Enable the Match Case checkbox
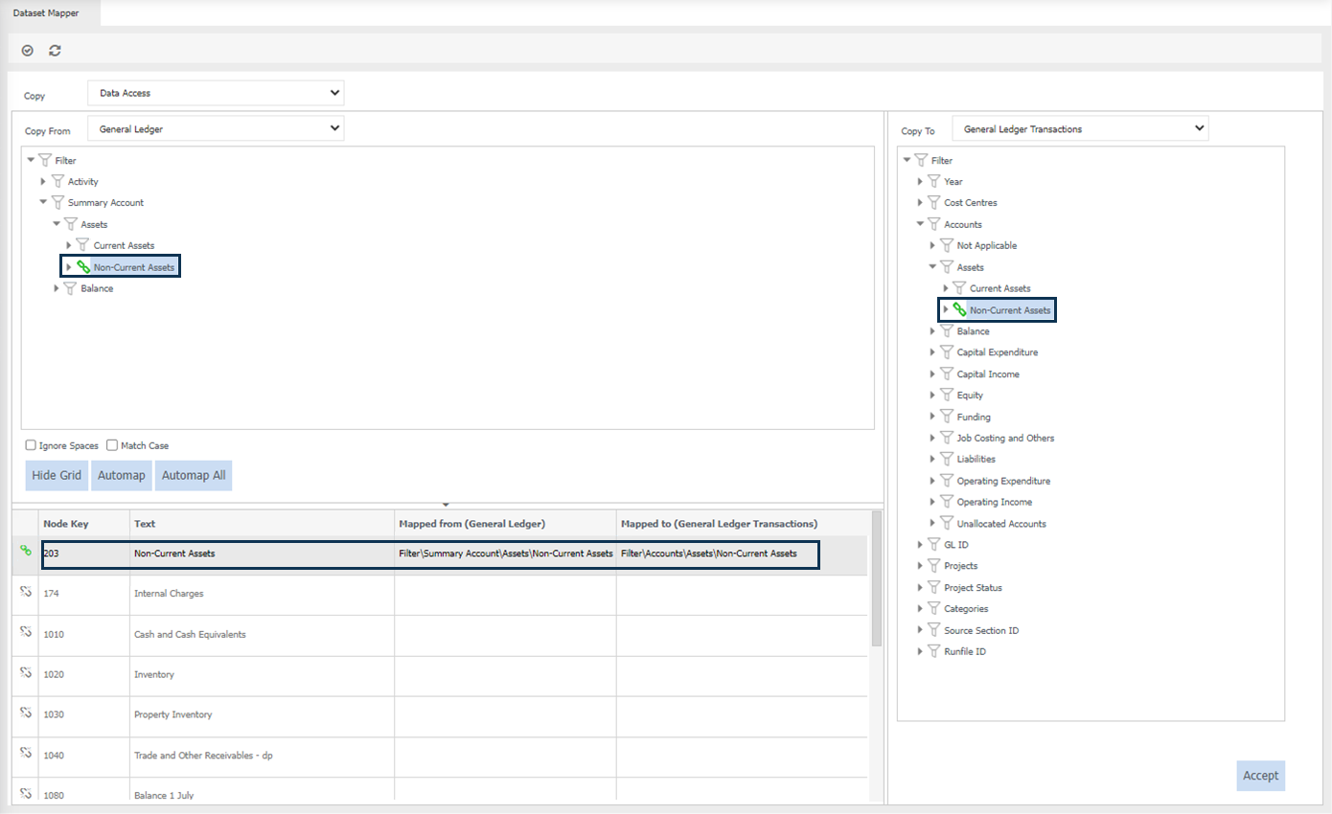This screenshot has height=814, width=1332. click(x=112, y=445)
